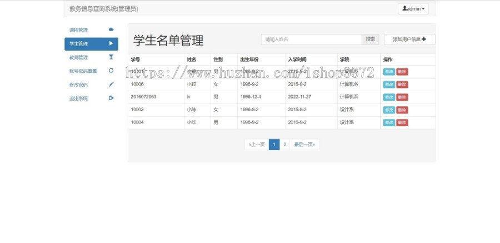
Task: Click the user icon in admin button
Action: click(x=404, y=9)
